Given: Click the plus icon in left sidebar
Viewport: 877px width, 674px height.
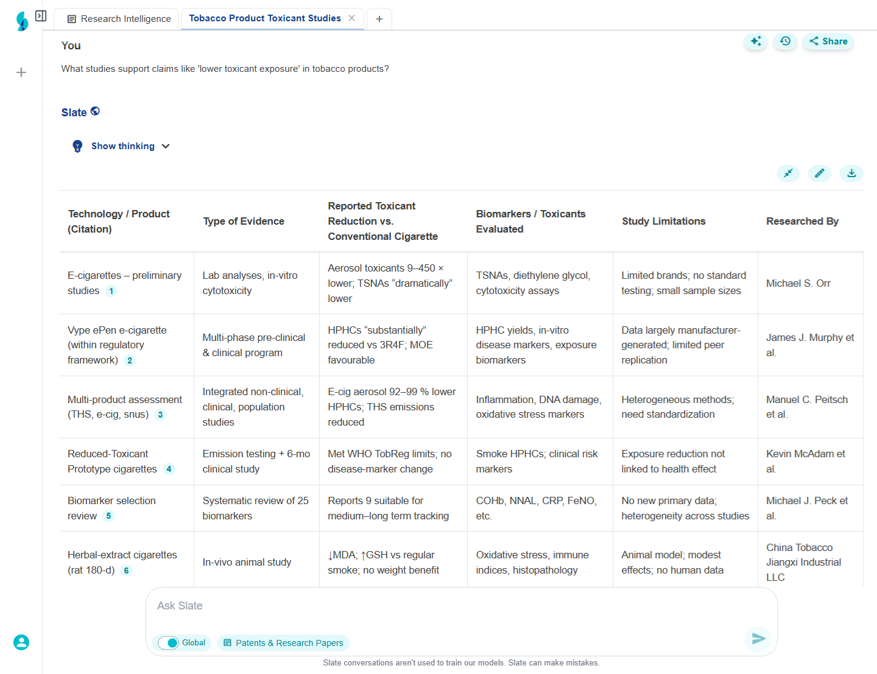Looking at the screenshot, I should [21, 72].
